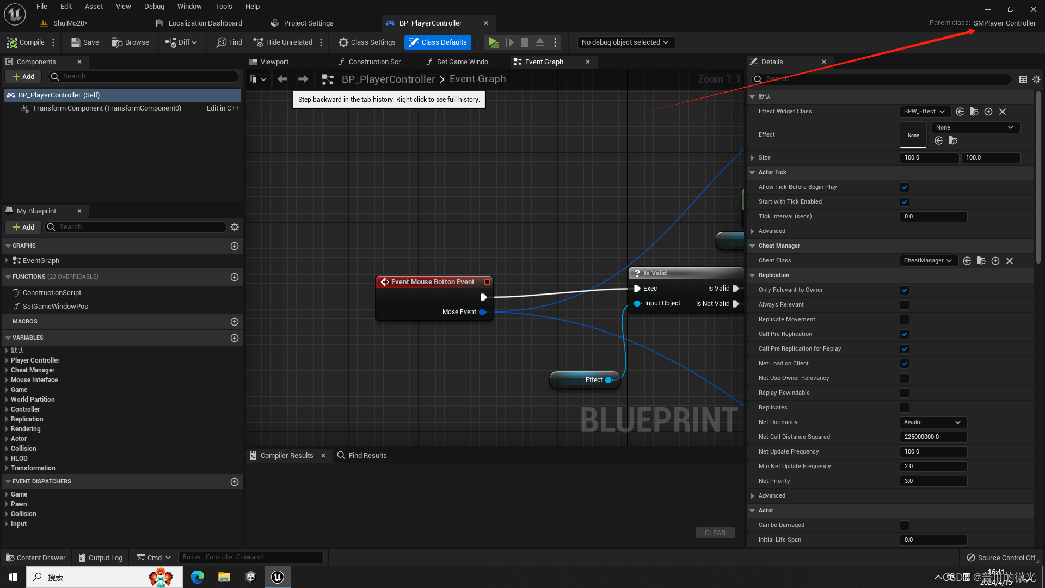Toggle Replicate Movement checkbox
1045x588 pixels.
coord(905,320)
